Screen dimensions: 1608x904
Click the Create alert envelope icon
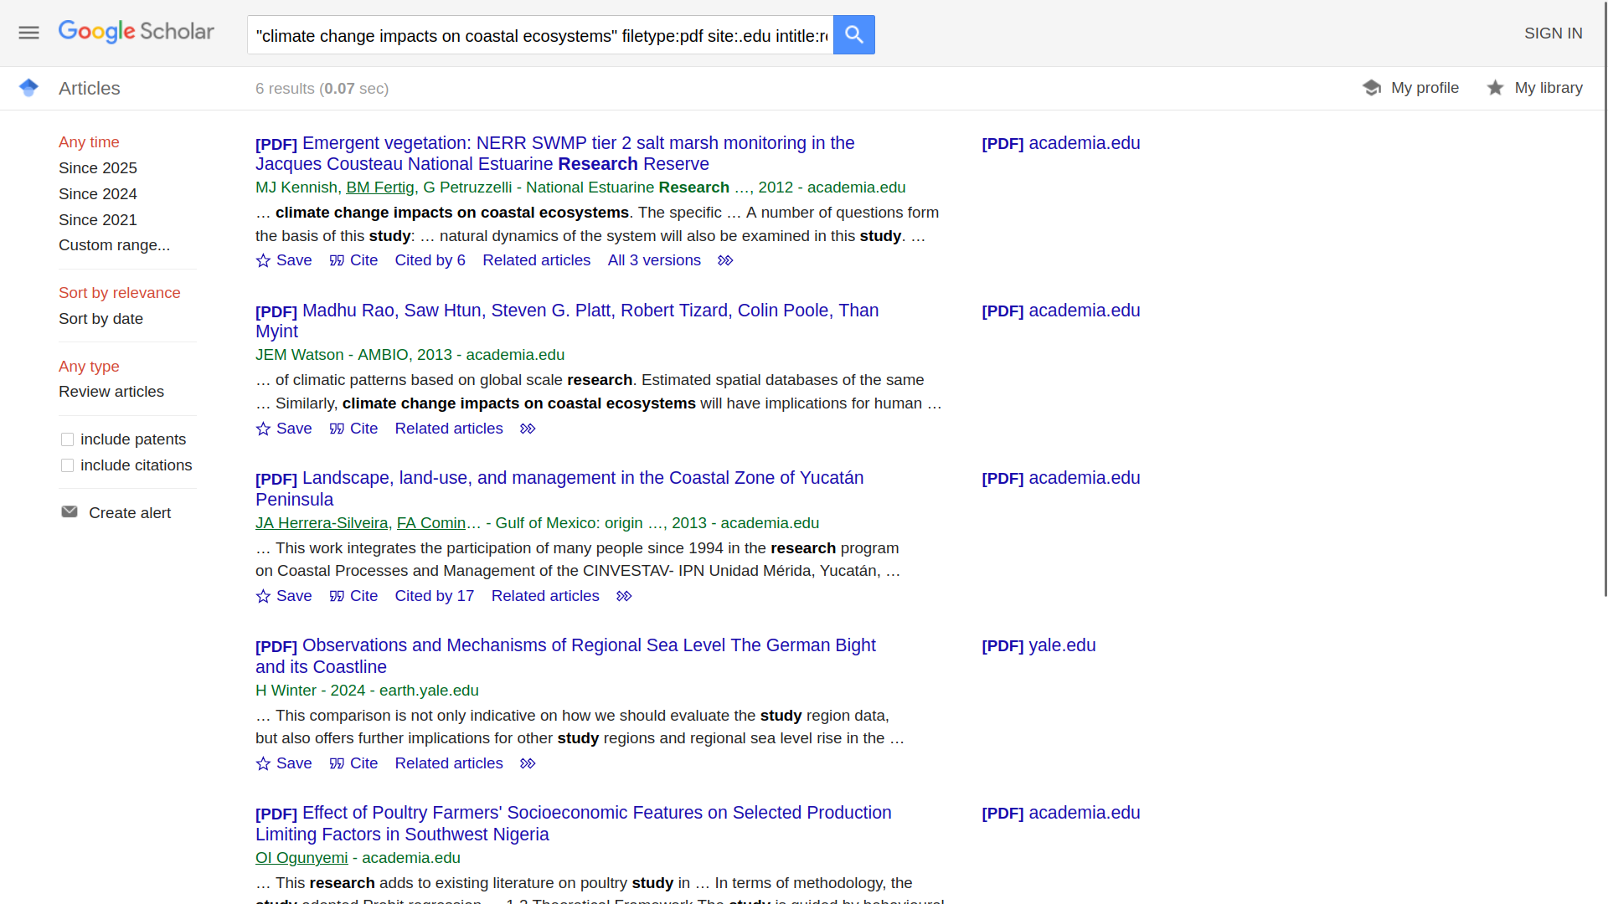[70, 512]
